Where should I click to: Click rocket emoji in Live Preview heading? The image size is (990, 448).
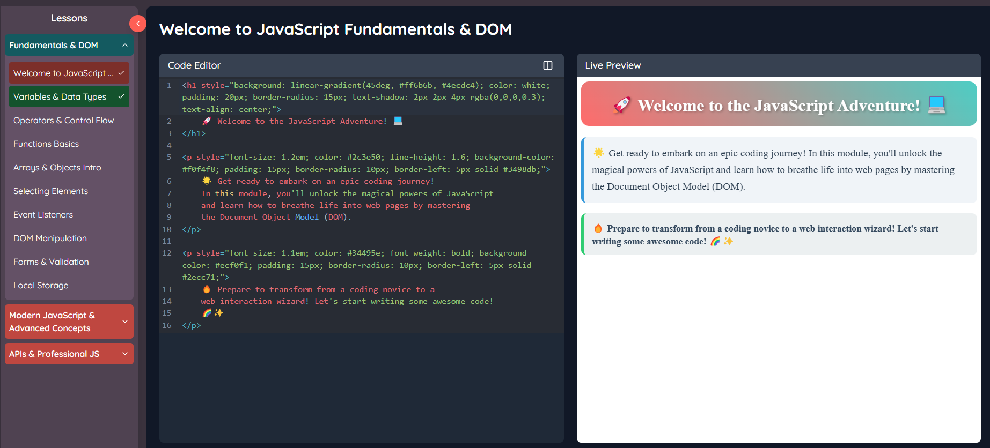(622, 105)
